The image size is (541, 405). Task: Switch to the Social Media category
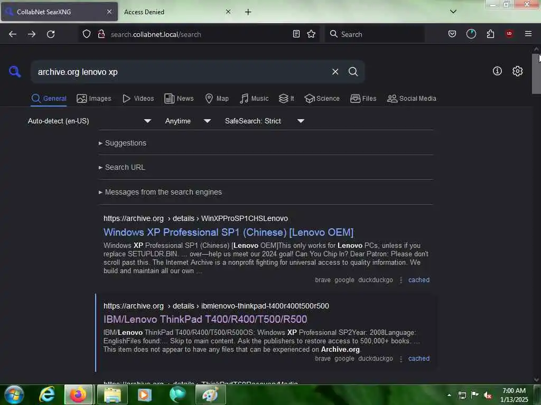(x=411, y=99)
